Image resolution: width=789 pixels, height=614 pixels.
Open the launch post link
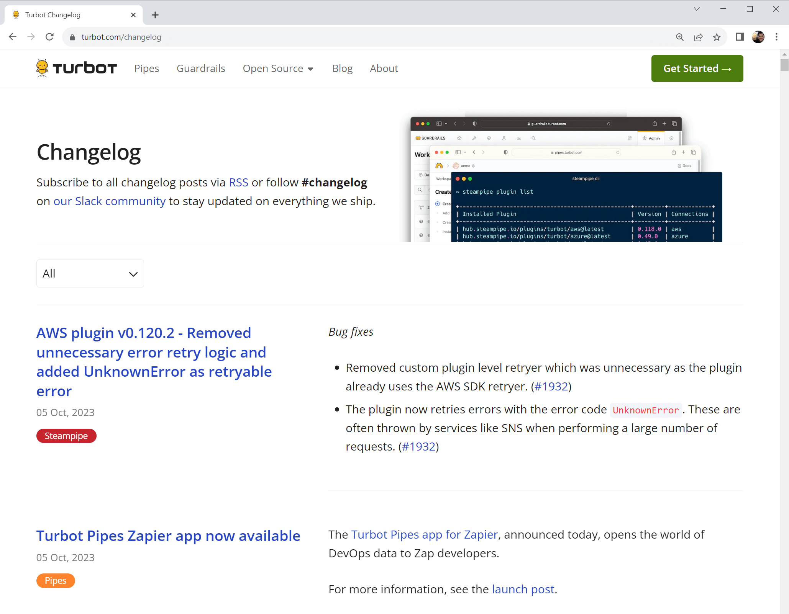(523, 590)
